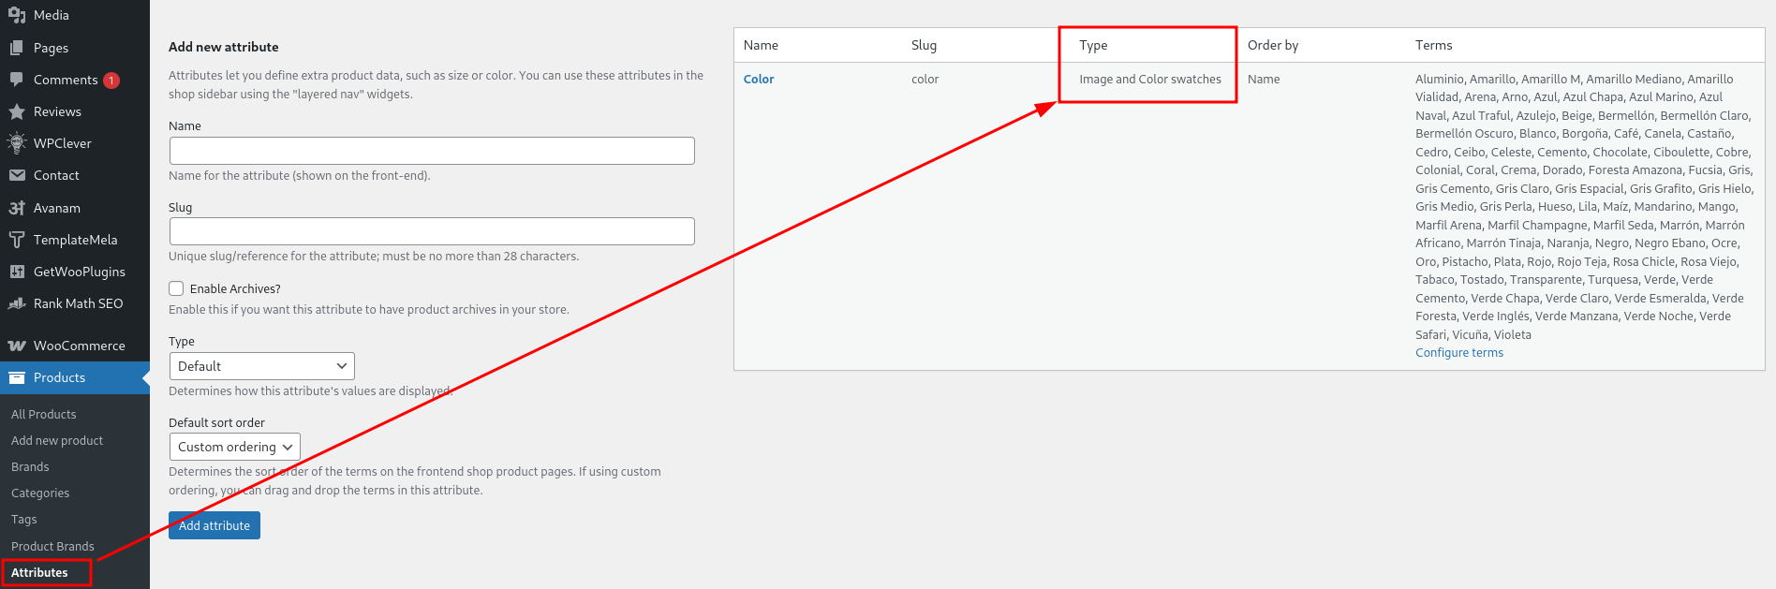Image resolution: width=1776 pixels, height=589 pixels.
Task: Click the GetWooPlugins sidebar icon
Action: click(x=17, y=272)
